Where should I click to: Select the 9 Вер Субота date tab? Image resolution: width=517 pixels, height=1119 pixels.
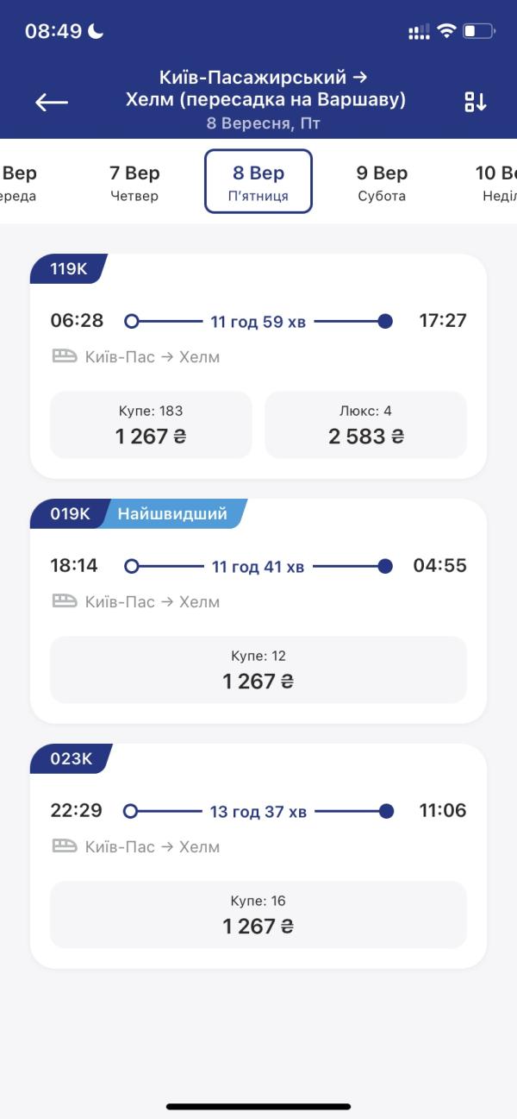pyautogui.click(x=382, y=182)
